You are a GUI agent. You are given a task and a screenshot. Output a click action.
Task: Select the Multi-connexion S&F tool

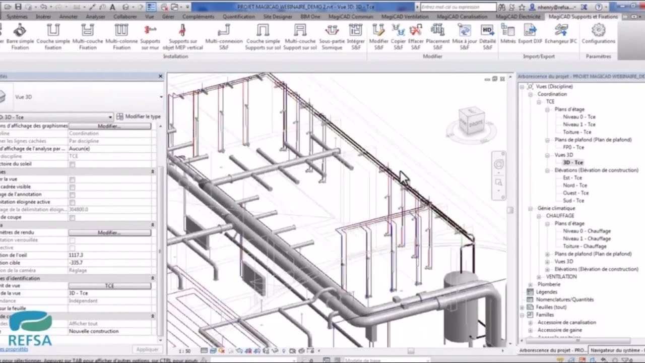coord(224,36)
